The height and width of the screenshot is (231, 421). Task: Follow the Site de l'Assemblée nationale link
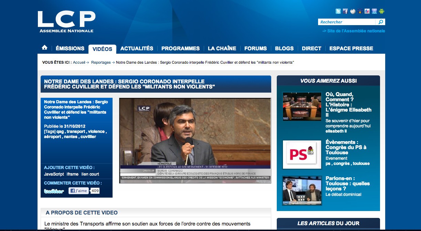click(354, 31)
